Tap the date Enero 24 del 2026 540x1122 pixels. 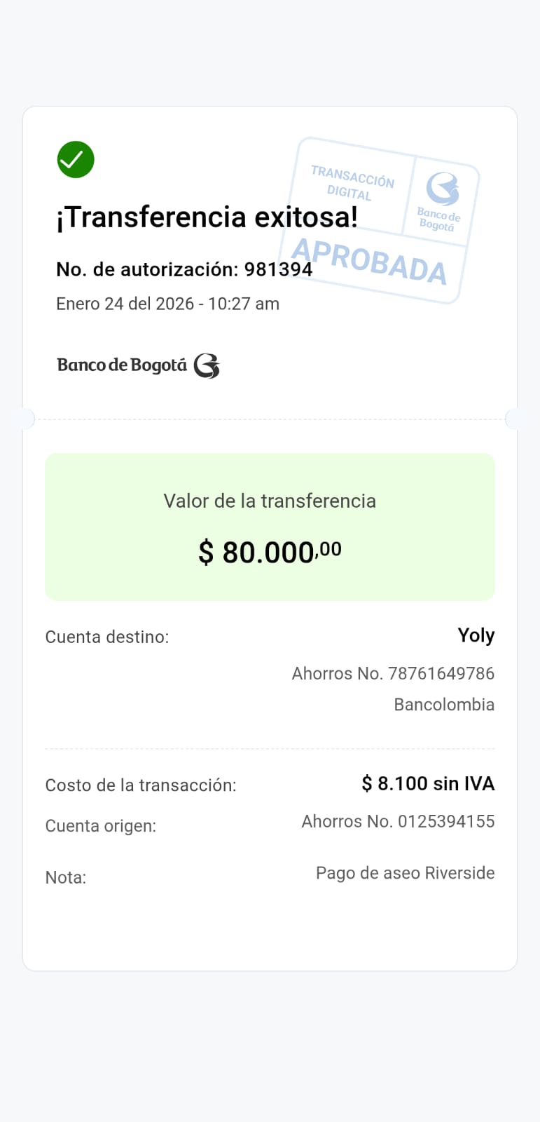125,304
